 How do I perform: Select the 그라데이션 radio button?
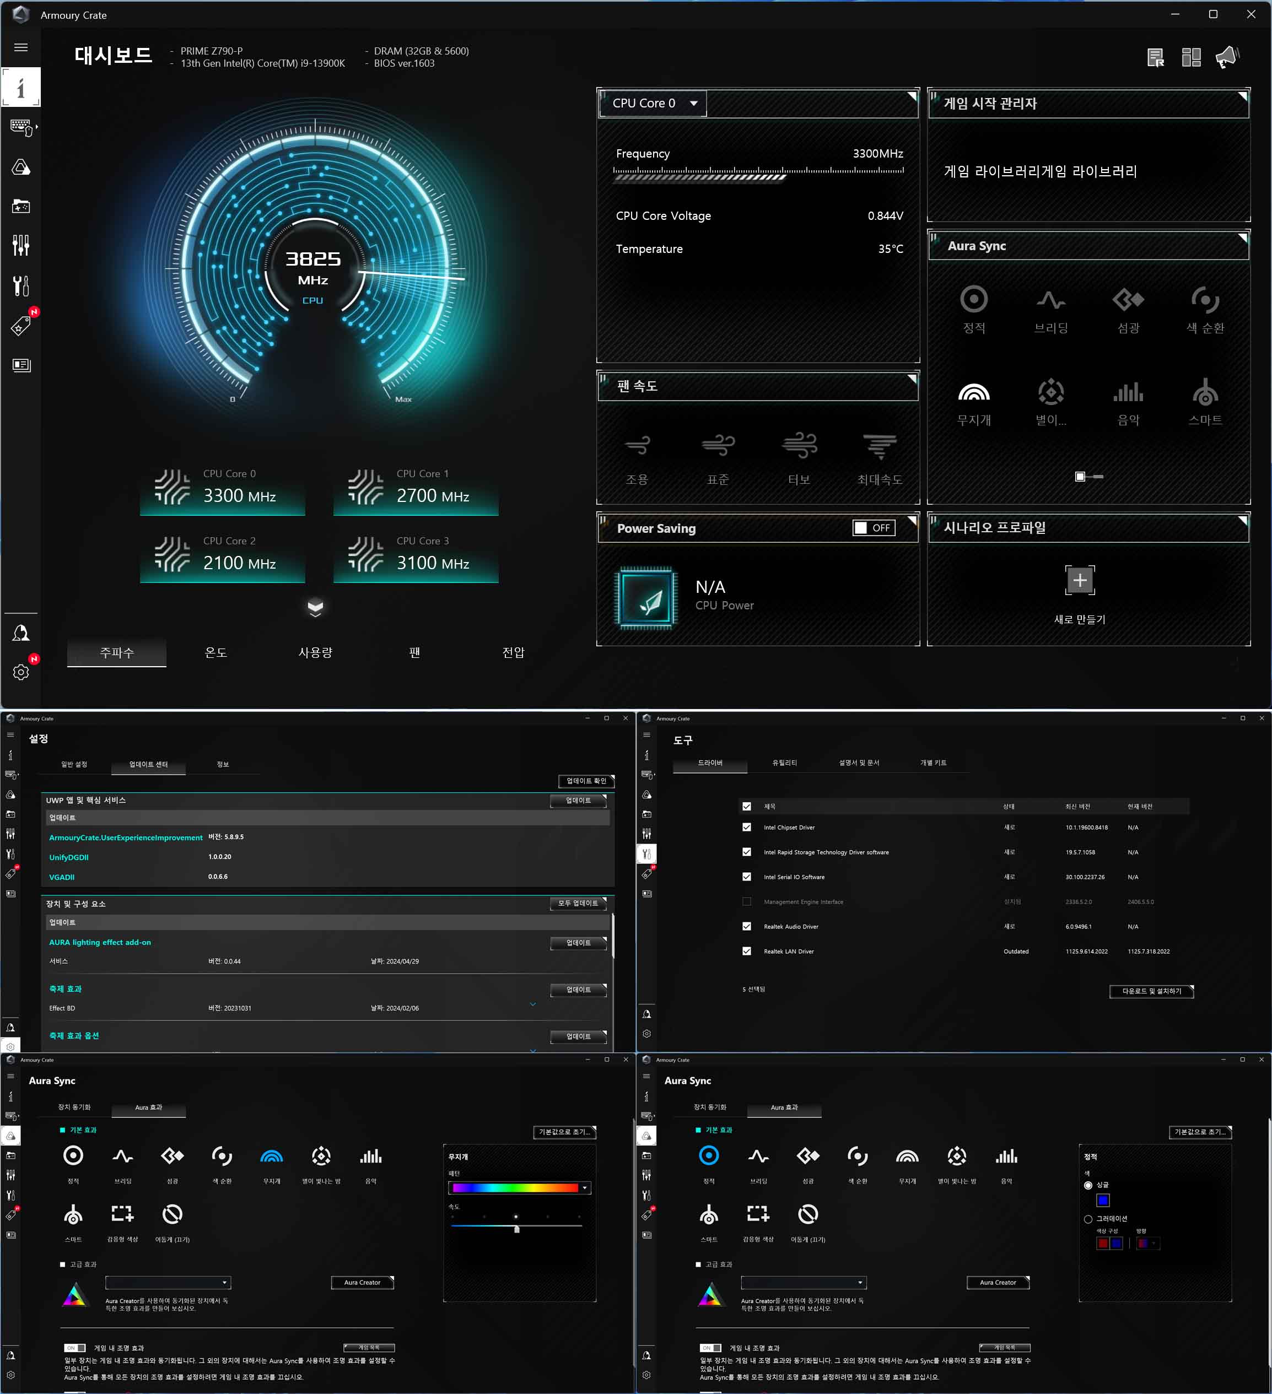pos(1088,1218)
